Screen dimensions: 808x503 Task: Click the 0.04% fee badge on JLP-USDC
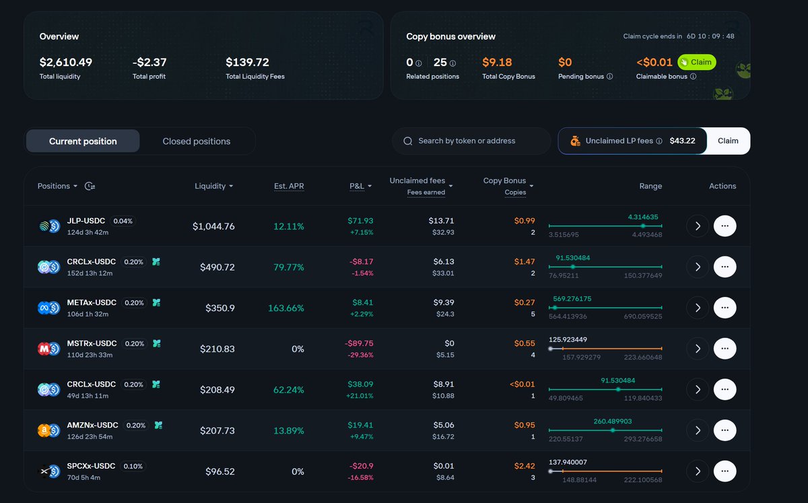coord(123,221)
